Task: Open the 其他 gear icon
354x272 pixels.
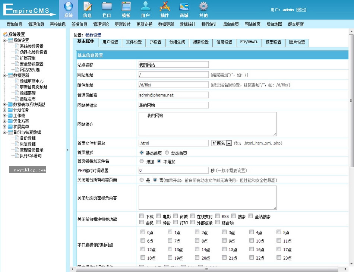Action: [x=203, y=7]
